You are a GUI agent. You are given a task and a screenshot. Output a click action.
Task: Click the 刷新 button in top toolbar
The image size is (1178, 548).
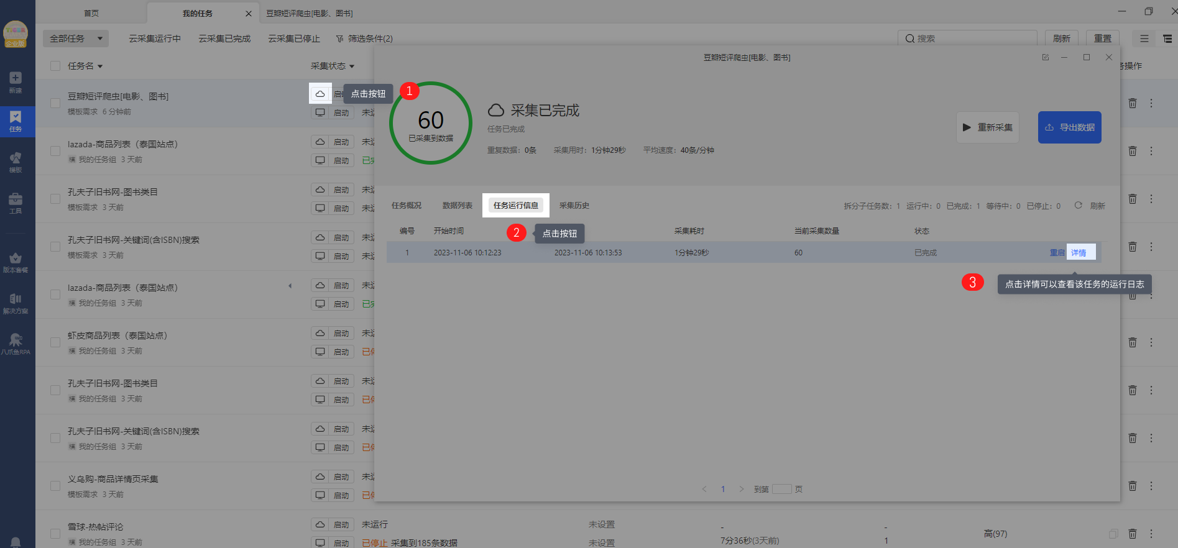tap(1062, 39)
